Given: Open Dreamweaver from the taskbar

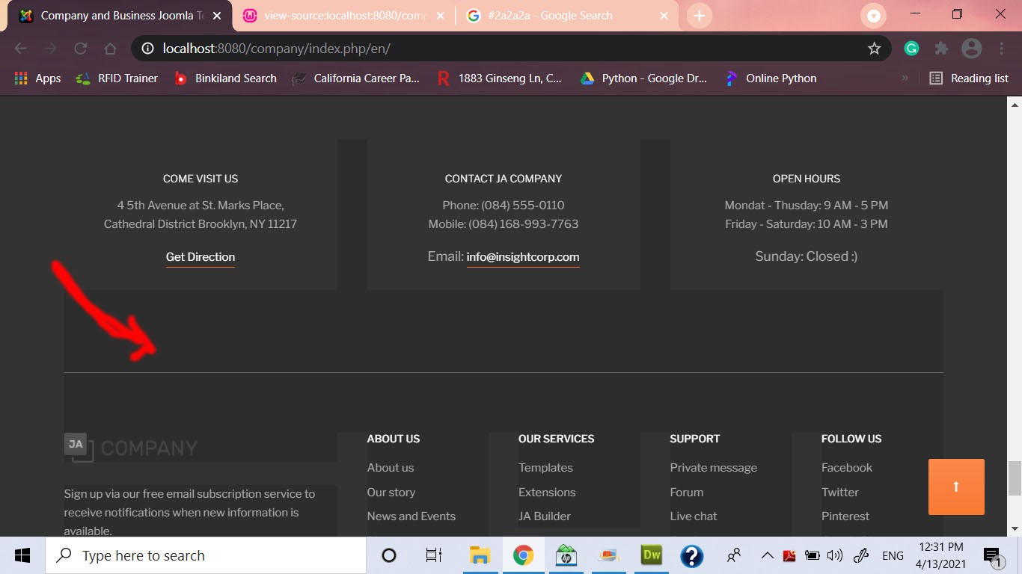Looking at the screenshot, I should pos(652,555).
